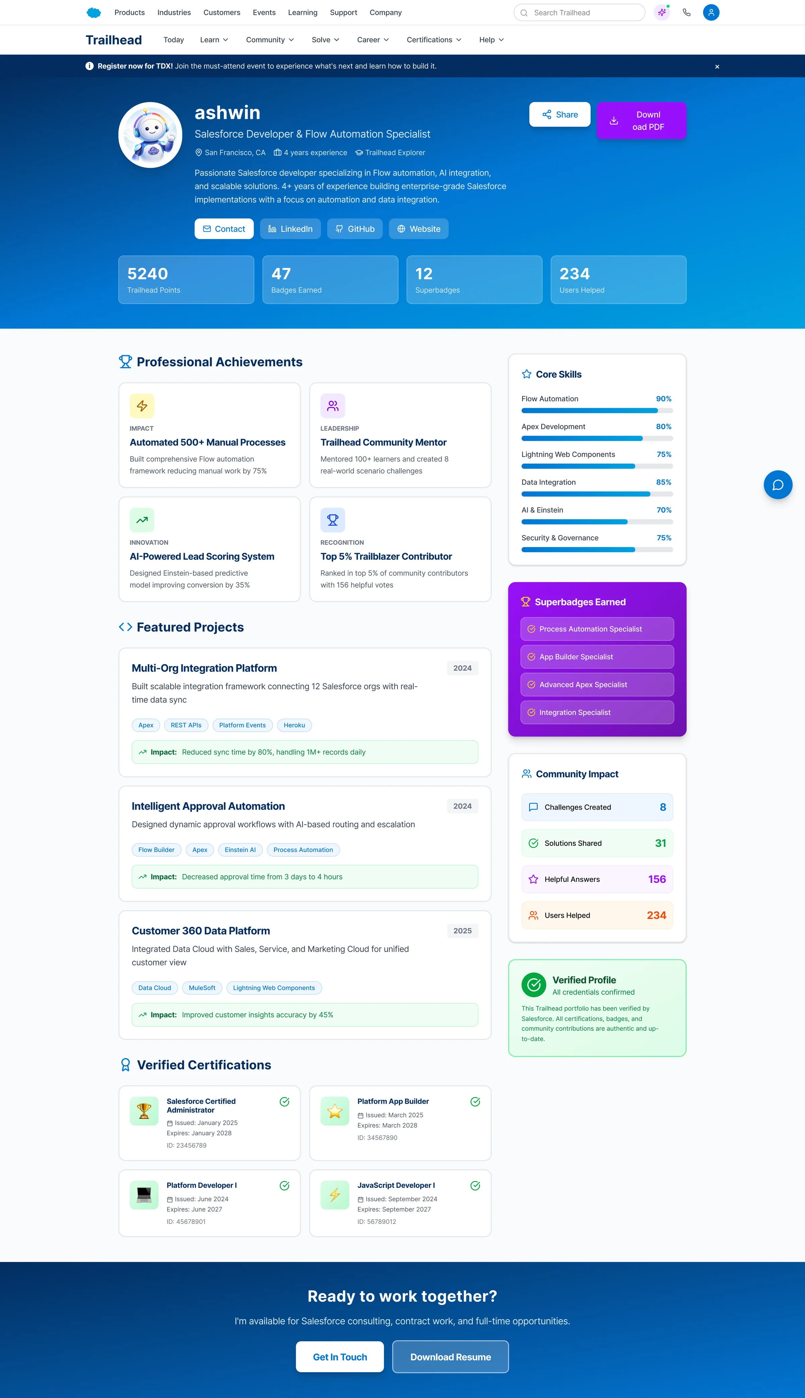Click the AI & Einstein skill progress bar
This screenshot has width=805, height=1398.
pyautogui.click(x=597, y=522)
